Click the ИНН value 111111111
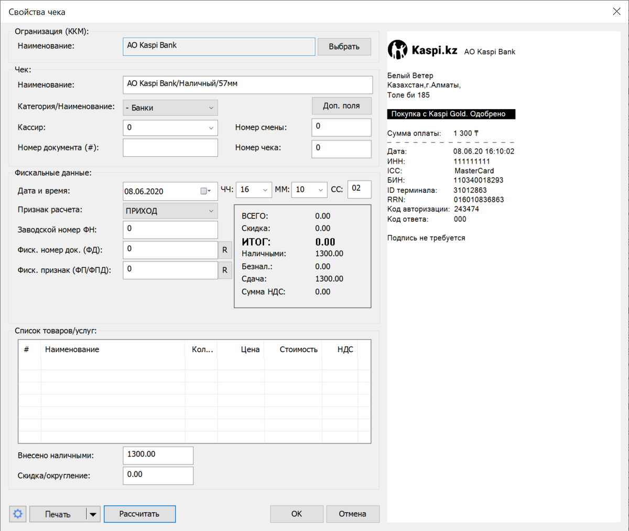Viewport: 629px width, 531px height. point(472,161)
